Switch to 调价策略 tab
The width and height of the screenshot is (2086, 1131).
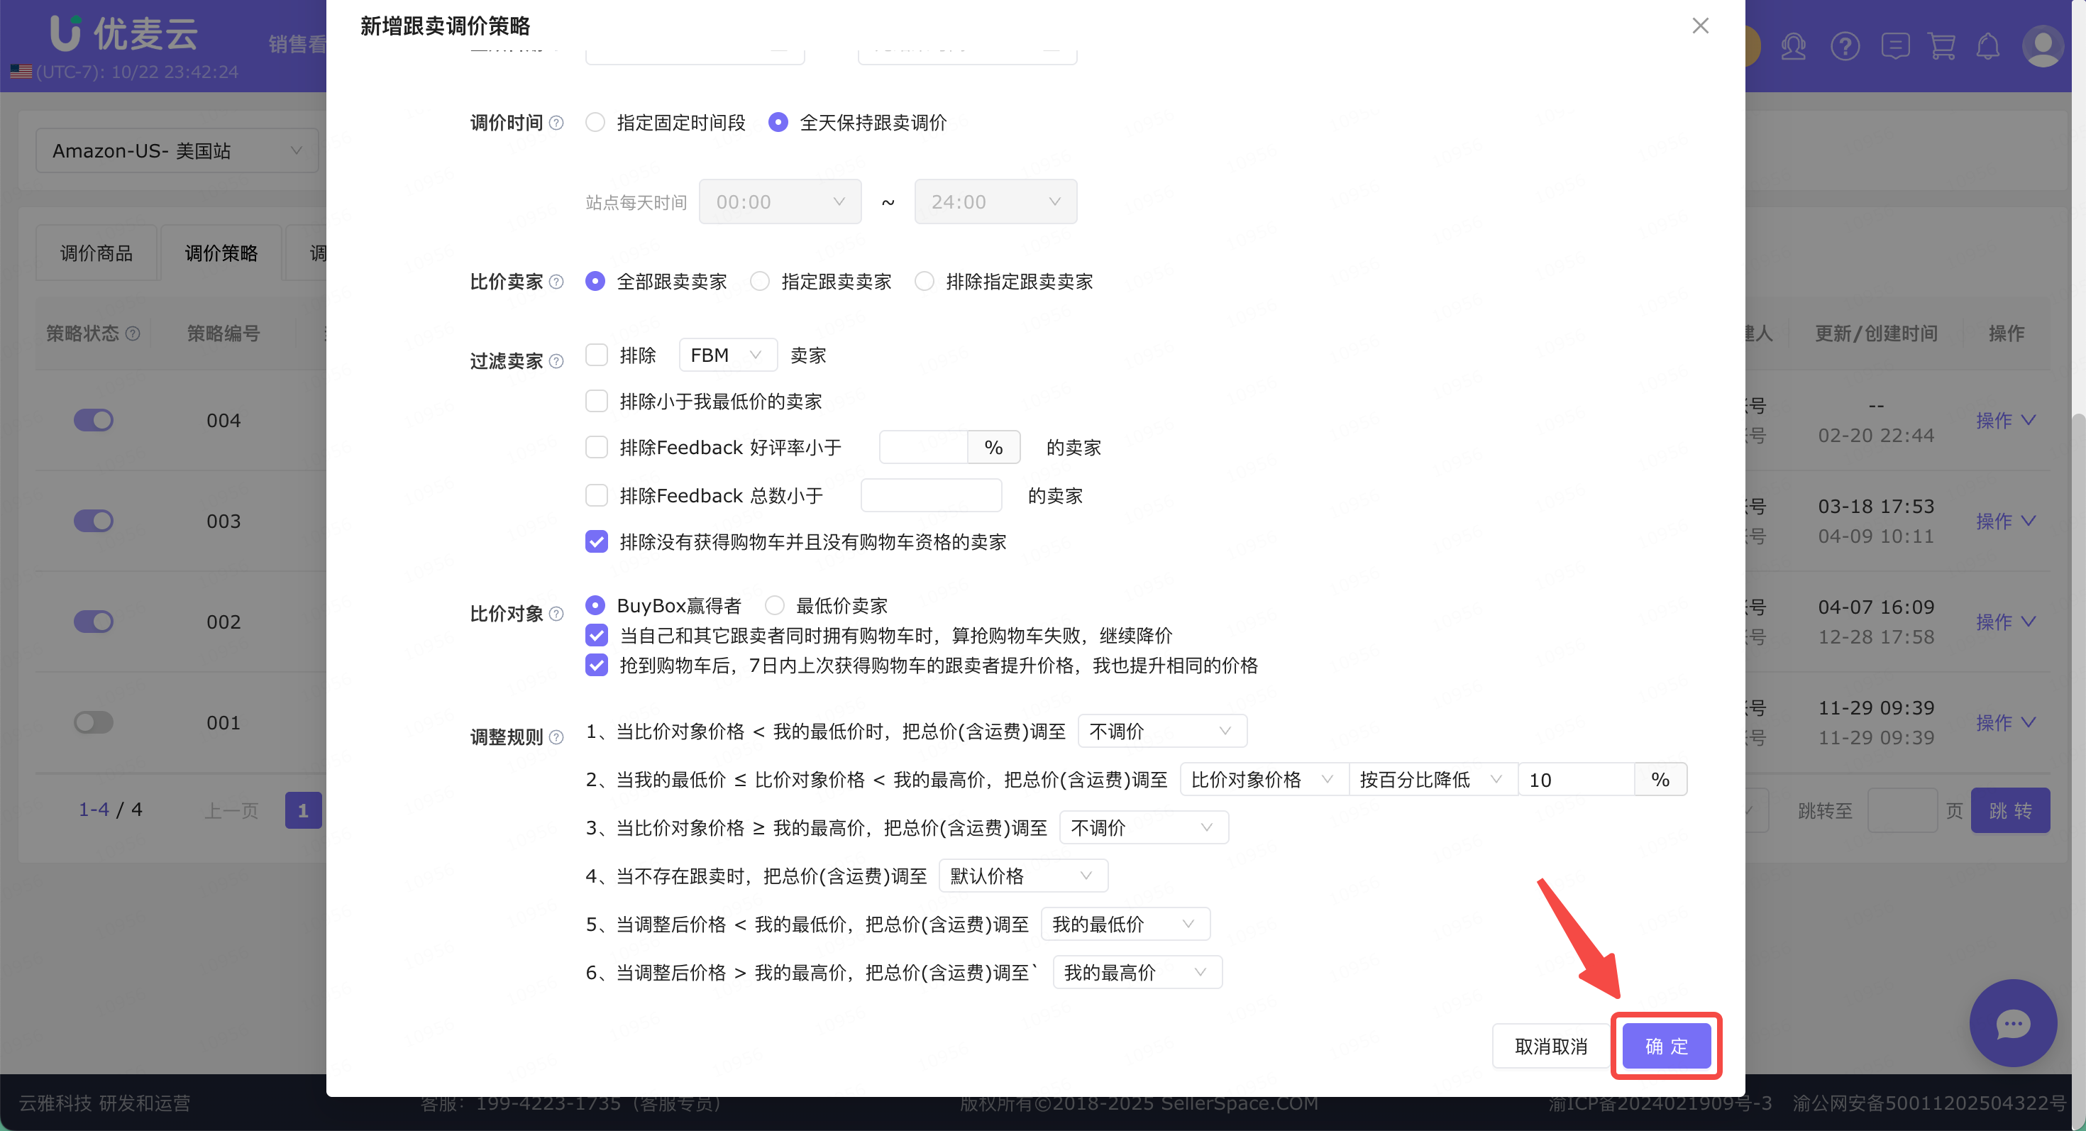coord(221,253)
